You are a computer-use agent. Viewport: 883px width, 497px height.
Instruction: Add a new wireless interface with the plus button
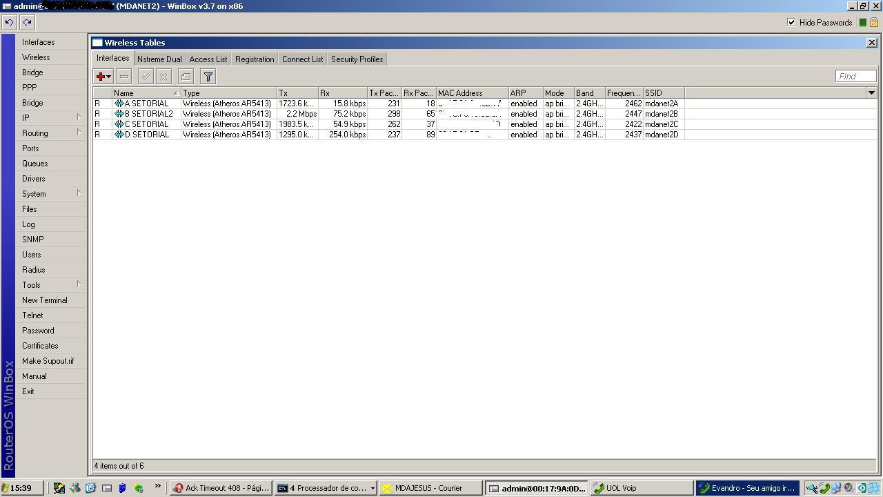pos(103,77)
